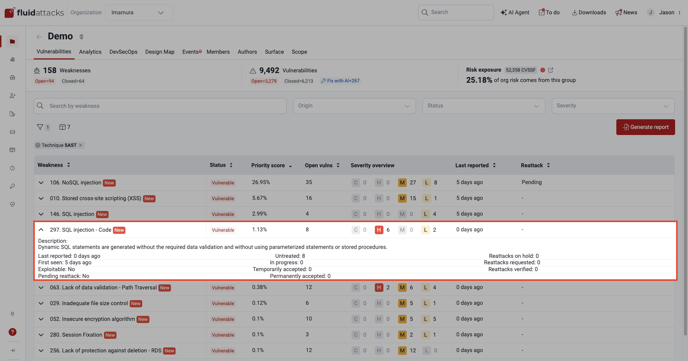Click the Fluid Attacks logo
Image resolution: width=688 pixels, height=361 pixels.
pos(34,13)
